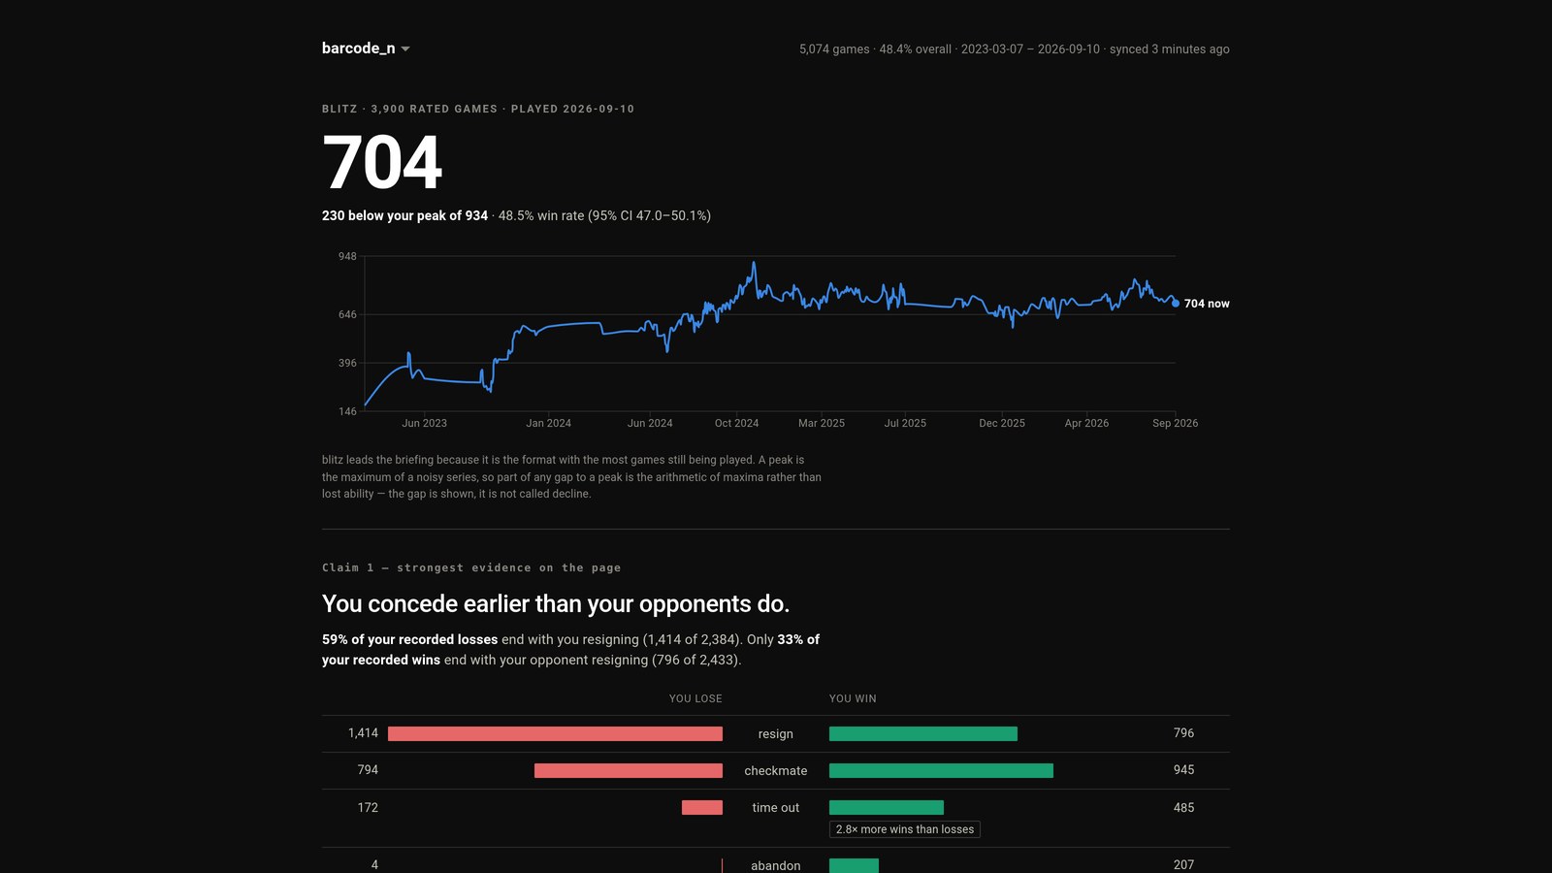Click the 'checkmate' row label
Viewport: 1552px width, 873px height.
tap(776, 771)
